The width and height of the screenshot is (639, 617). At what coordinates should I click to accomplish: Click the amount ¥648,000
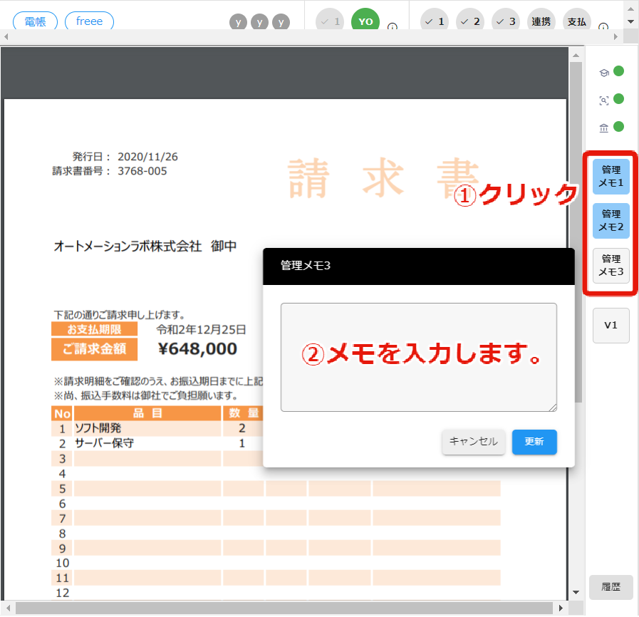pyautogui.click(x=197, y=349)
